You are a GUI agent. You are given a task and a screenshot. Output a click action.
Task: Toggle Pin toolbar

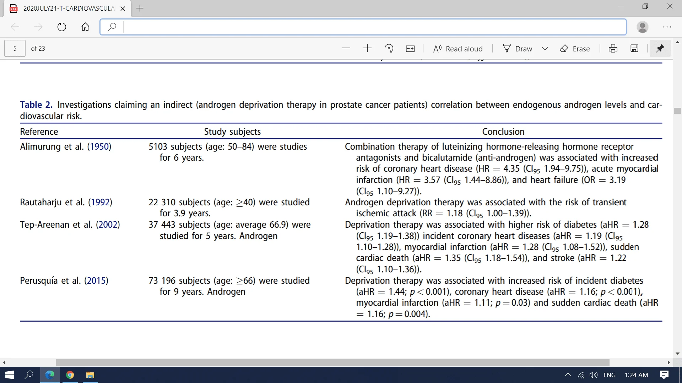660,48
